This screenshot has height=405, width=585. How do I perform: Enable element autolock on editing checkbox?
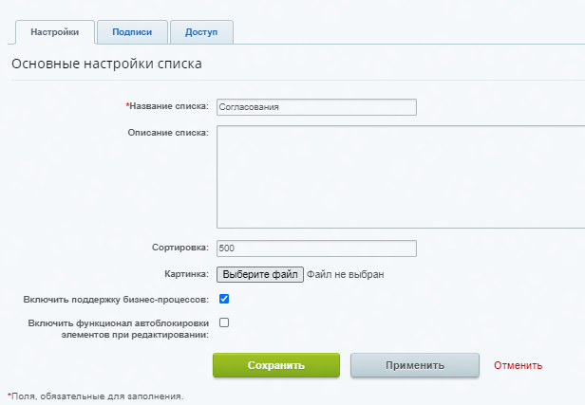(x=224, y=322)
